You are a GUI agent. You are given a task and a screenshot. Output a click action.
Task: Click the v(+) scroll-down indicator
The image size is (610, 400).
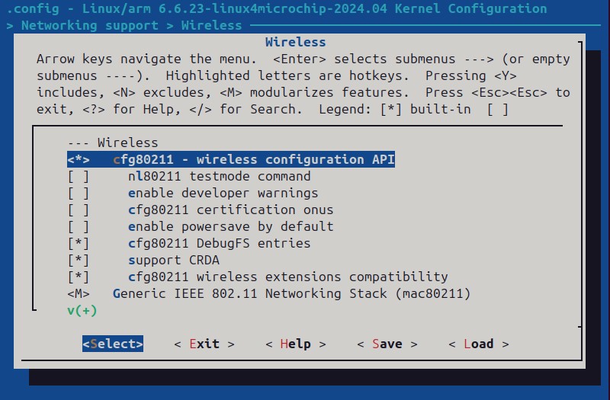[x=82, y=310]
